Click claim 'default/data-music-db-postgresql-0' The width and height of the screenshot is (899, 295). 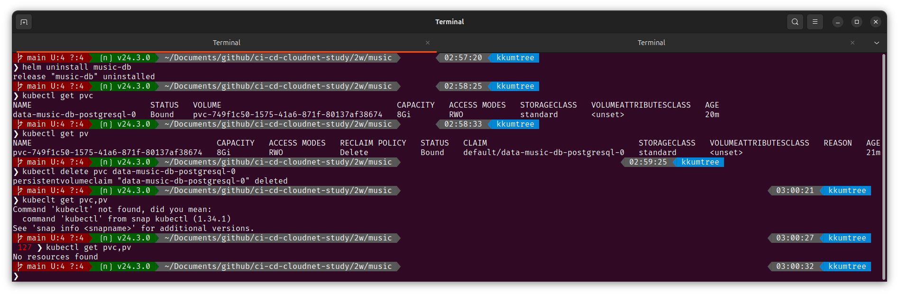coord(544,153)
